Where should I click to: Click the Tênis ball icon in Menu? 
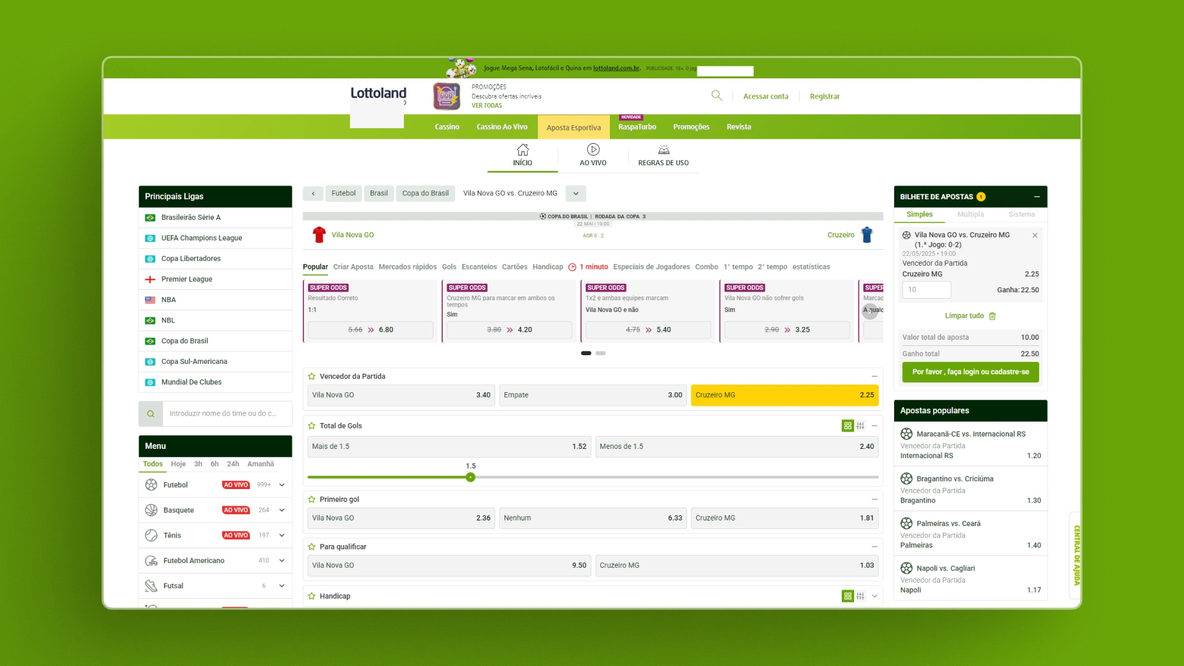coord(151,535)
